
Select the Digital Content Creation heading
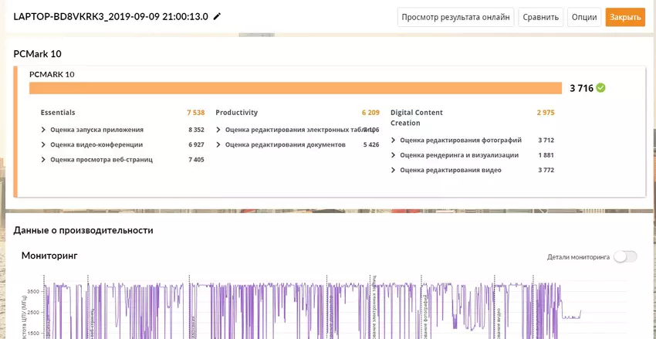click(417, 117)
